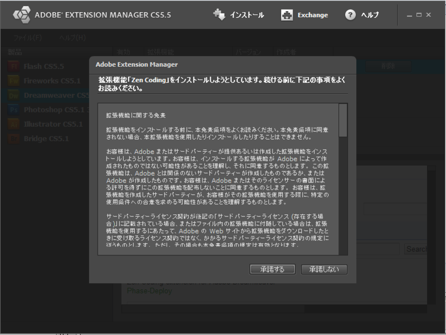The width and height of the screenshot is (446, 335).
Task: Click the Adobe Extension Manager logo icon
Action: [22, 15]
